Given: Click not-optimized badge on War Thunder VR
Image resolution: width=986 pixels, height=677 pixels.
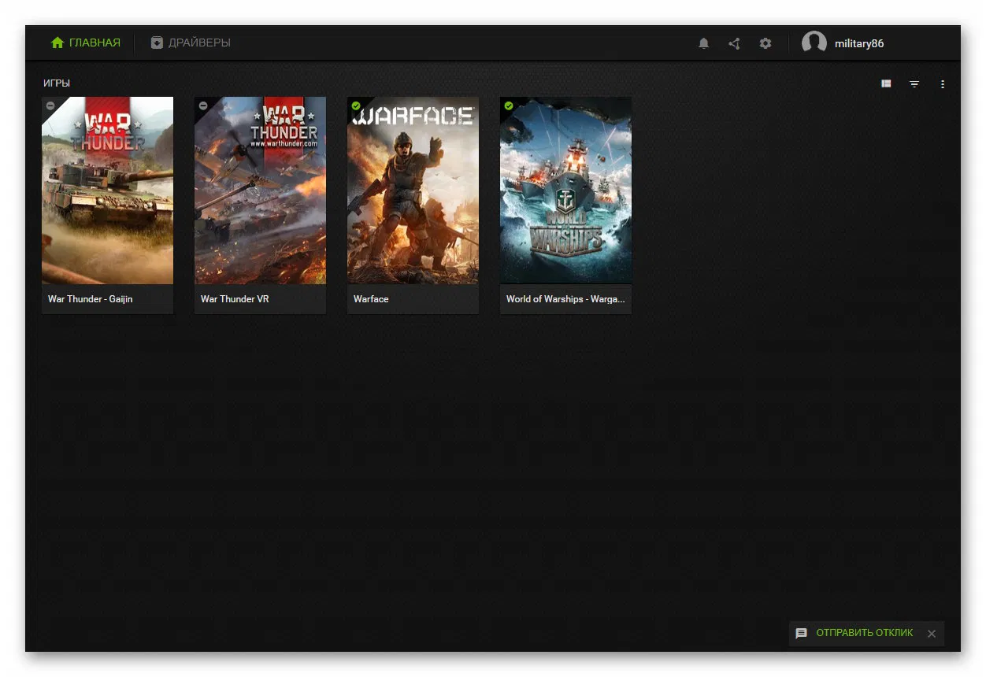Looking at the screenshot, I should [203, 105].
